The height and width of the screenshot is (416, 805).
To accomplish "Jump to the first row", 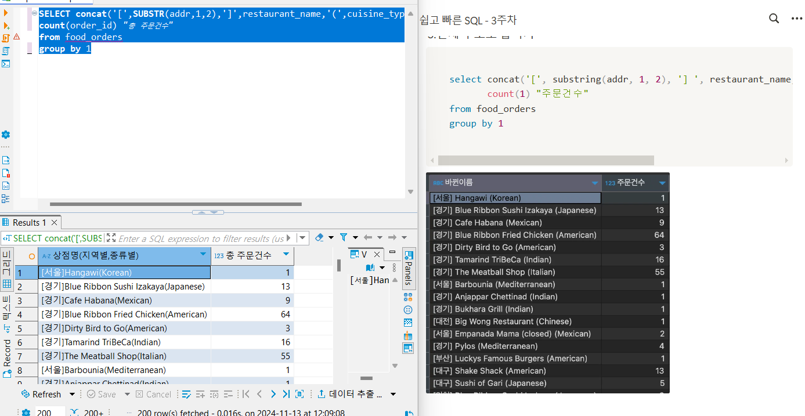I will 246,394.
